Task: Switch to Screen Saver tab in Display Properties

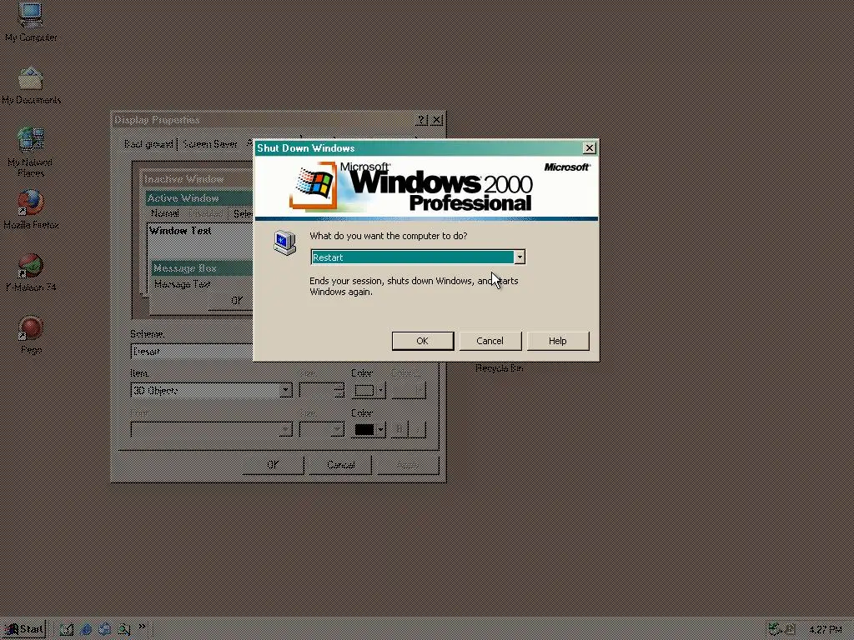Action: click(210, 144)
